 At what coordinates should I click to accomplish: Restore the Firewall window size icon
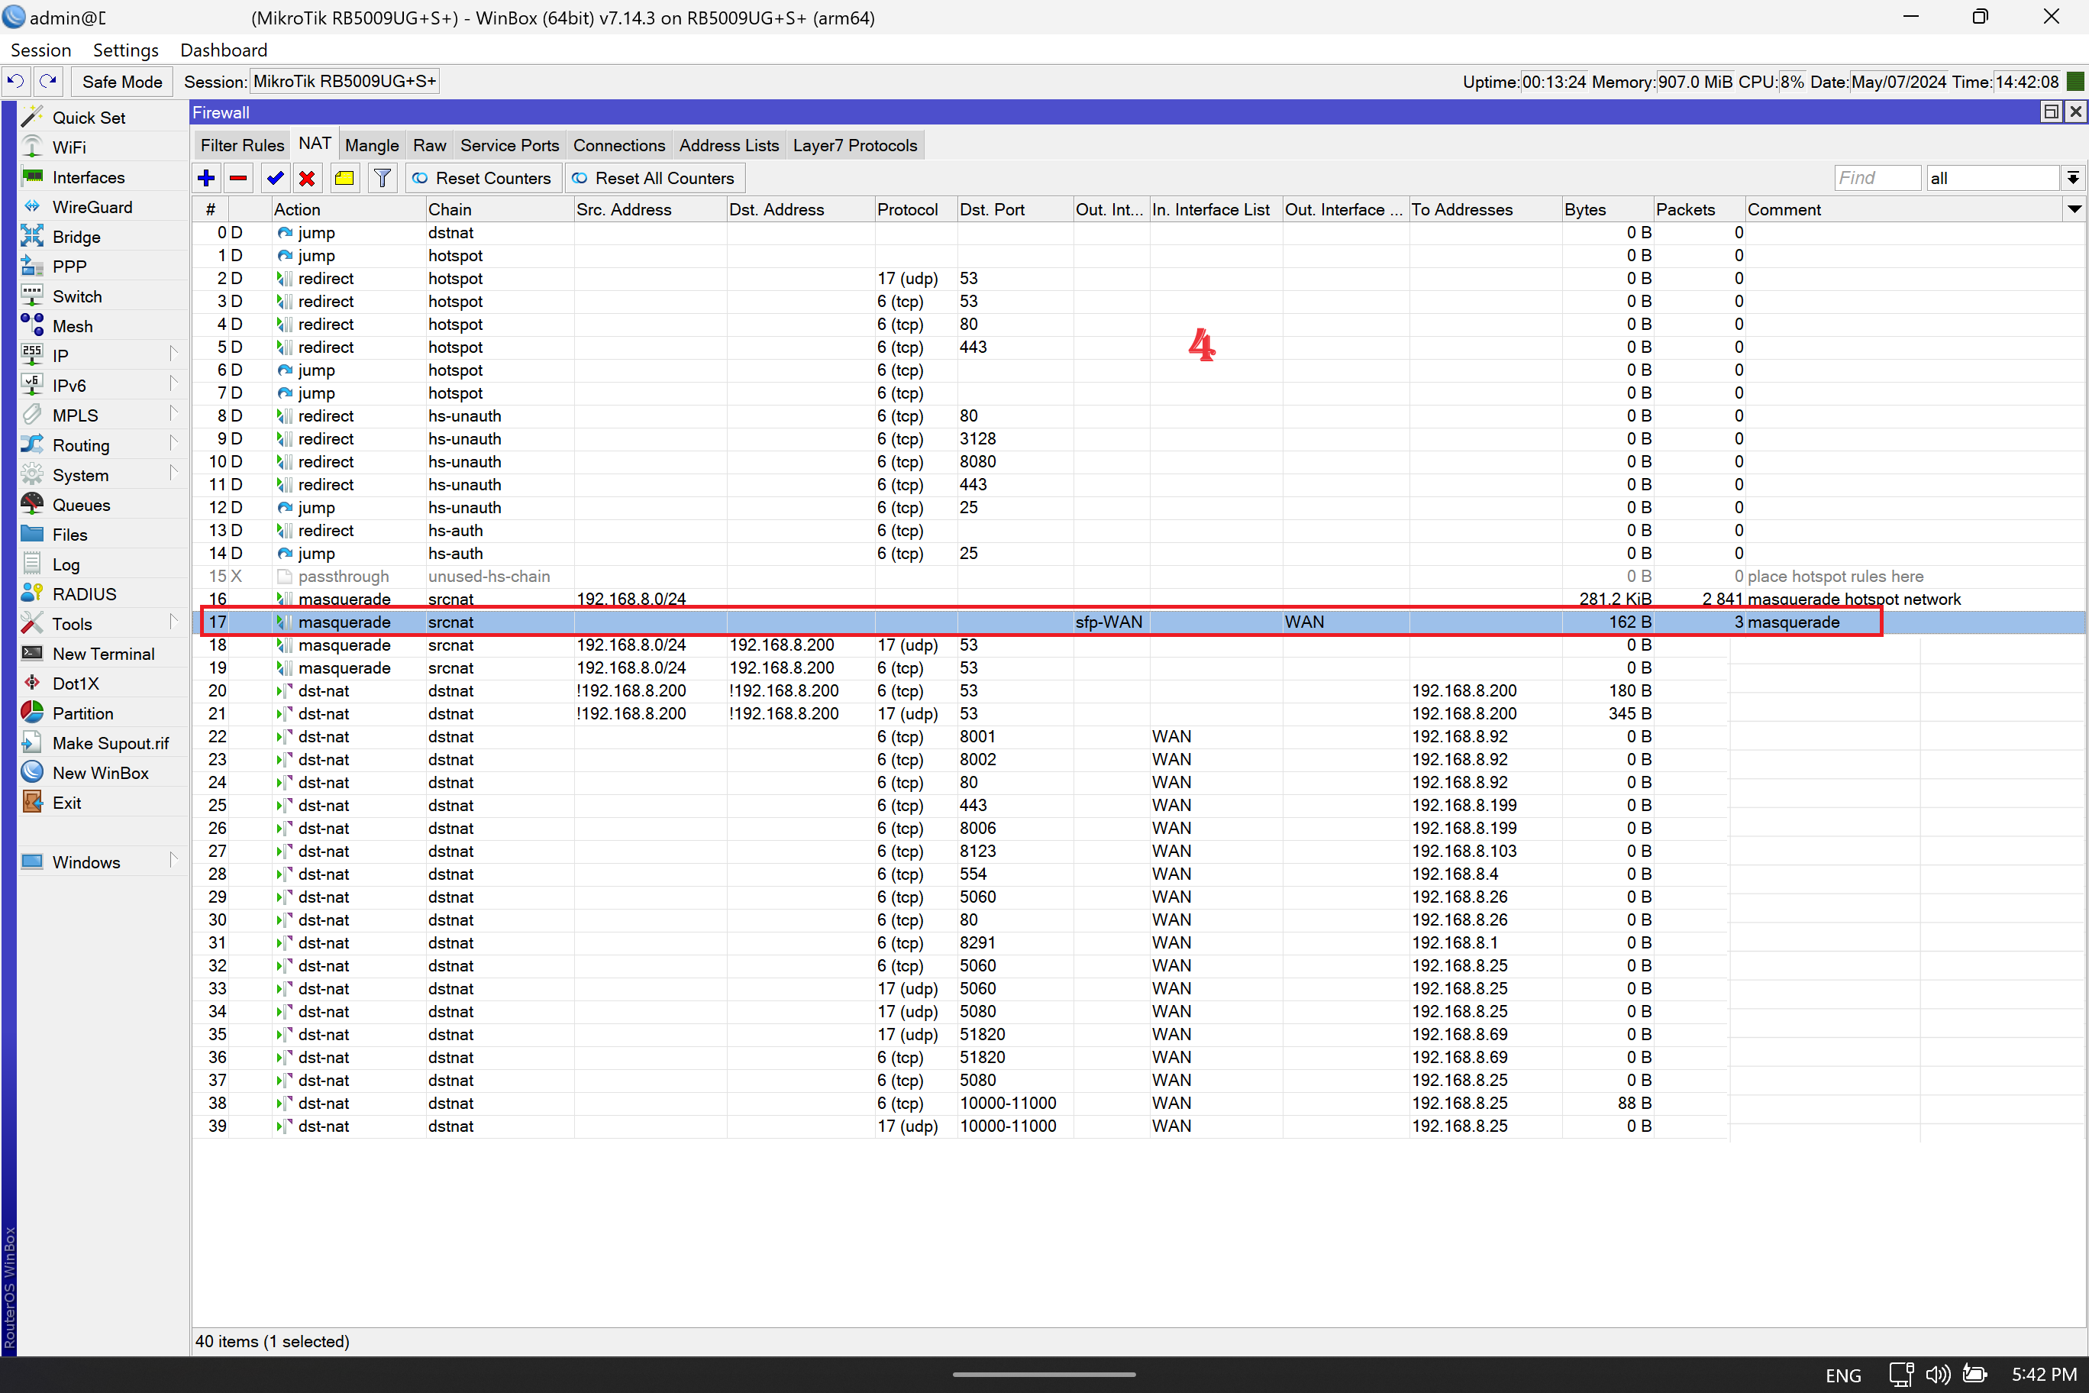[2051, 112]
